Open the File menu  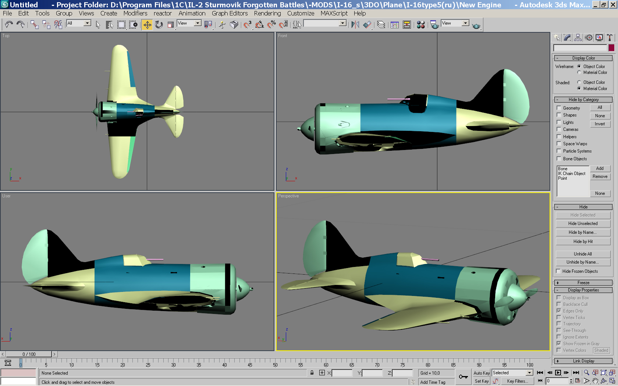(x=7, y=13)
